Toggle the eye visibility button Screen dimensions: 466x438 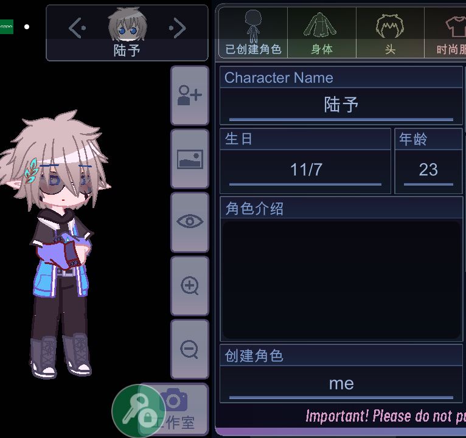(x=190, y=222)
